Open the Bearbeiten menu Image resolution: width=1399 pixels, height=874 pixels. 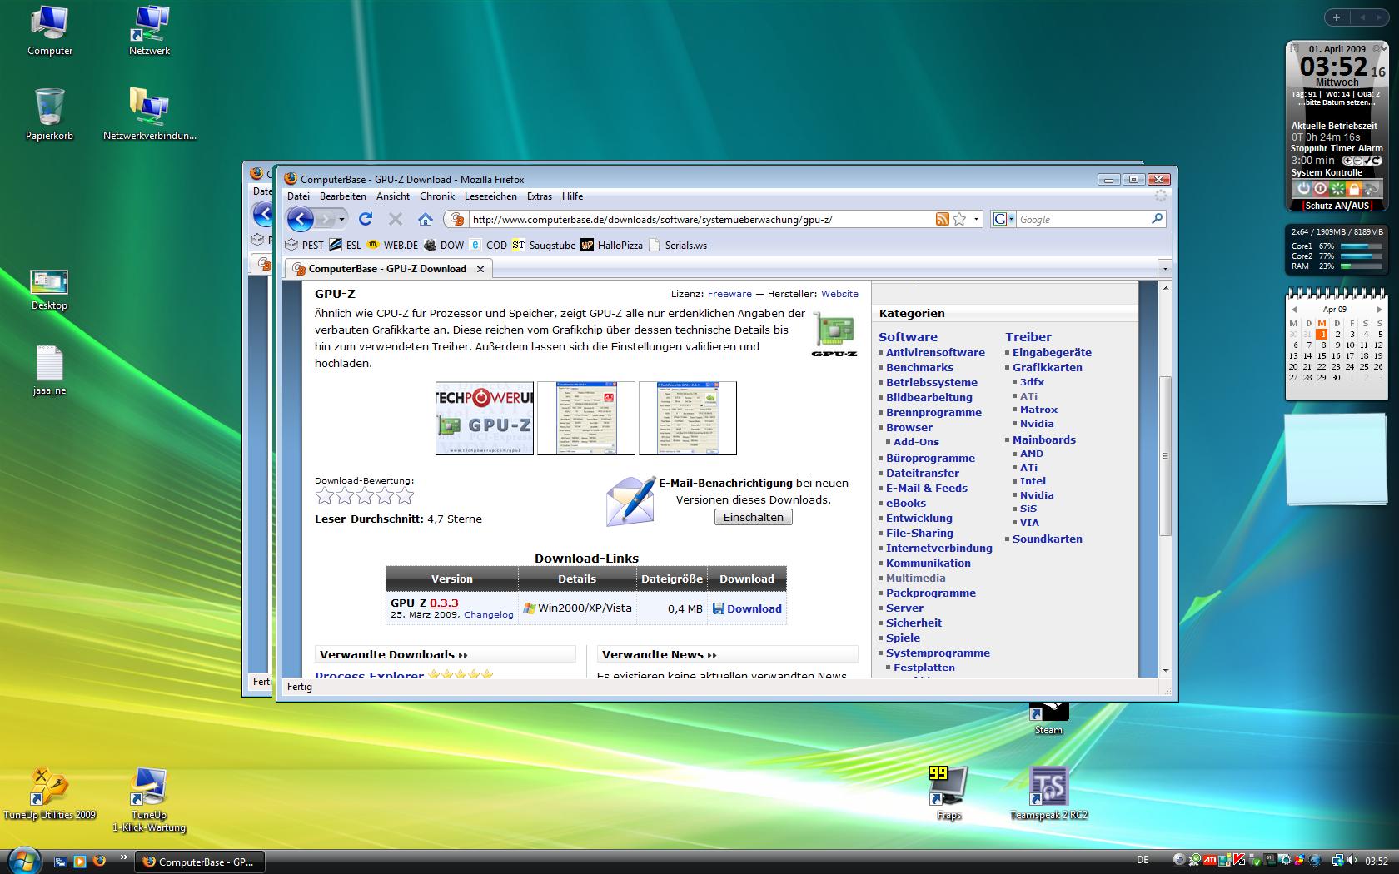point(343,196)
